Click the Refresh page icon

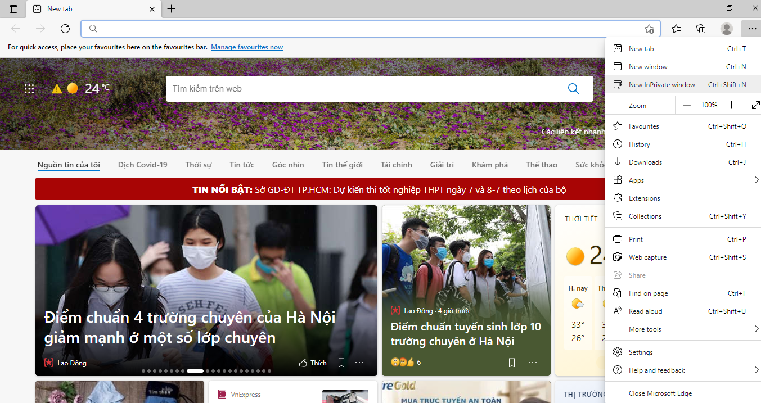(65, 29)
